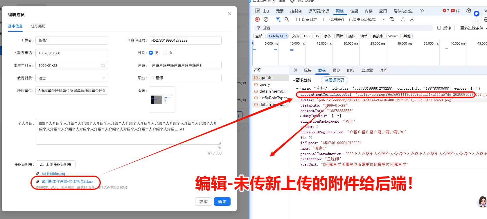Screen dimensions: 487x219
Task: Open the 已停用节流模式 throttling dropdown
Action: click(367, 19)
